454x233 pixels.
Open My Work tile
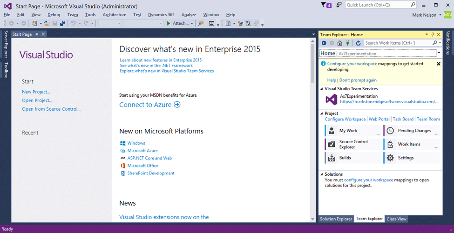pos(352,131)
